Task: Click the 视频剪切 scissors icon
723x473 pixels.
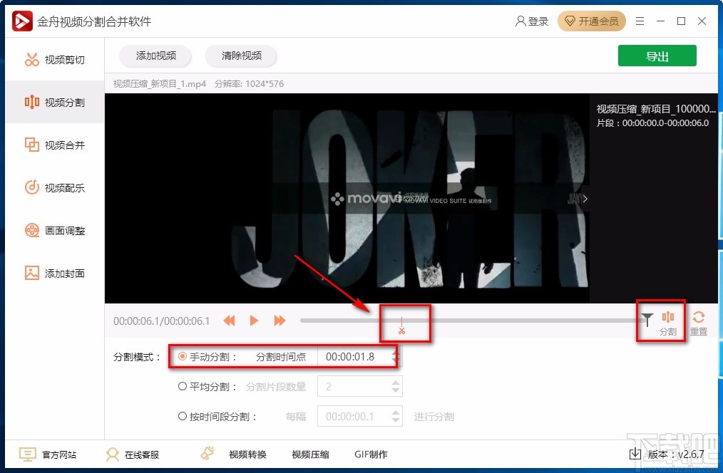Action: click(x=32, y=59)
